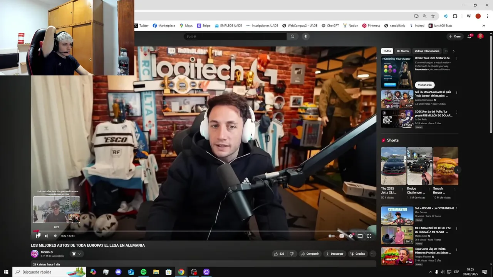Open COSCU en Lo del Pollo video title
493x277 pixels.
434,113
